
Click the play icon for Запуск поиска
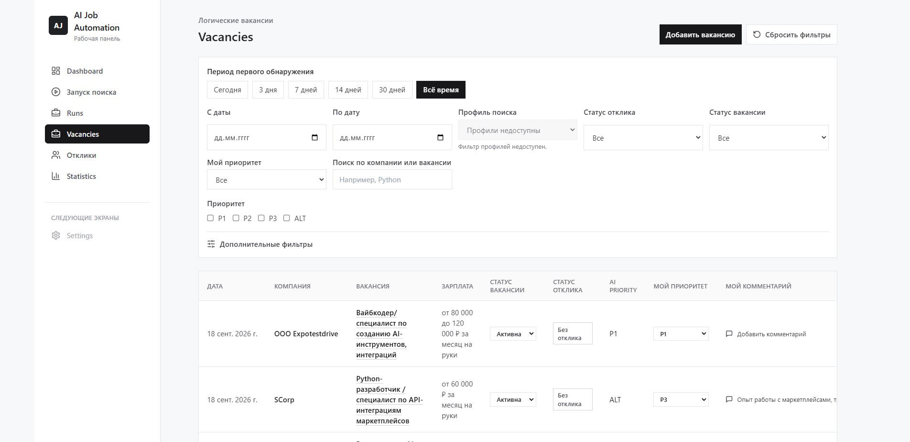pos(56,92)
